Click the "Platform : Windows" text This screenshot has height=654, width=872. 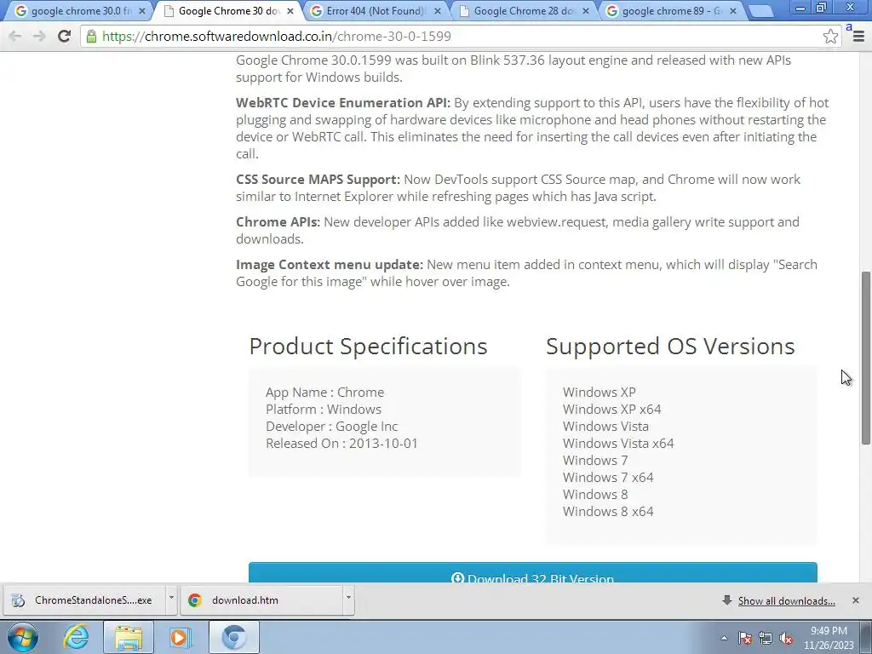point(323,410)
